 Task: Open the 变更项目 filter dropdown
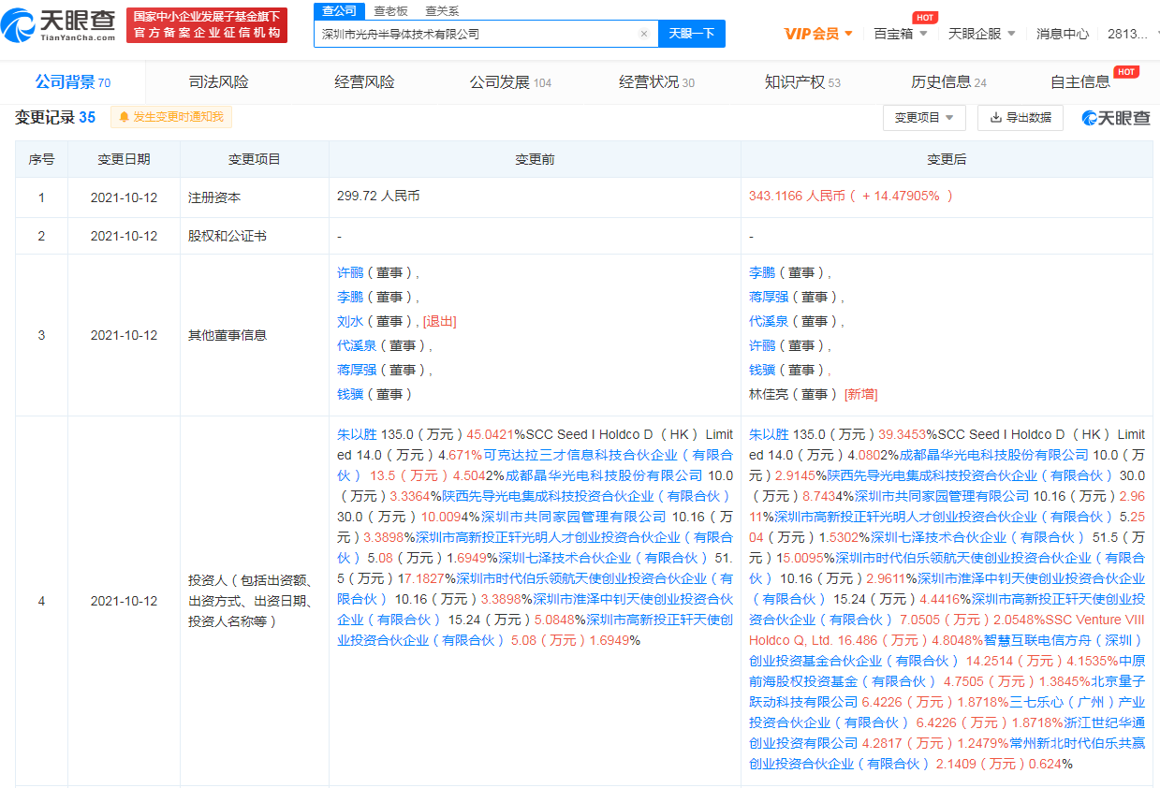[924, 118]
